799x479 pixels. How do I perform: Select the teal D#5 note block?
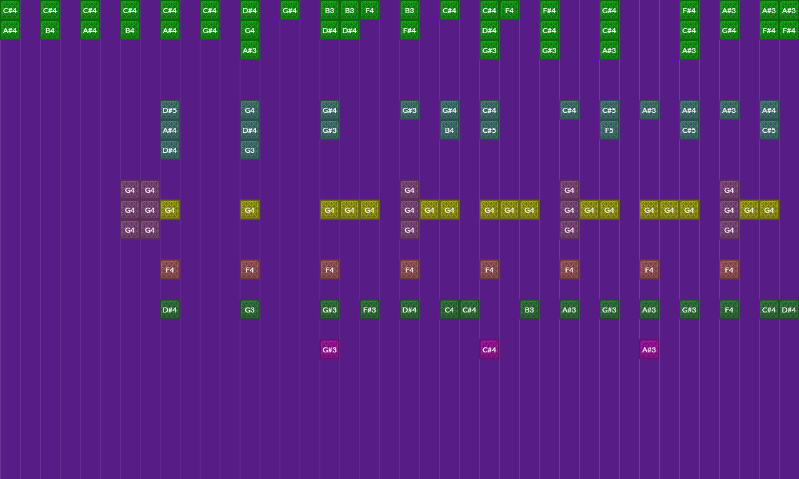point(170,110)
